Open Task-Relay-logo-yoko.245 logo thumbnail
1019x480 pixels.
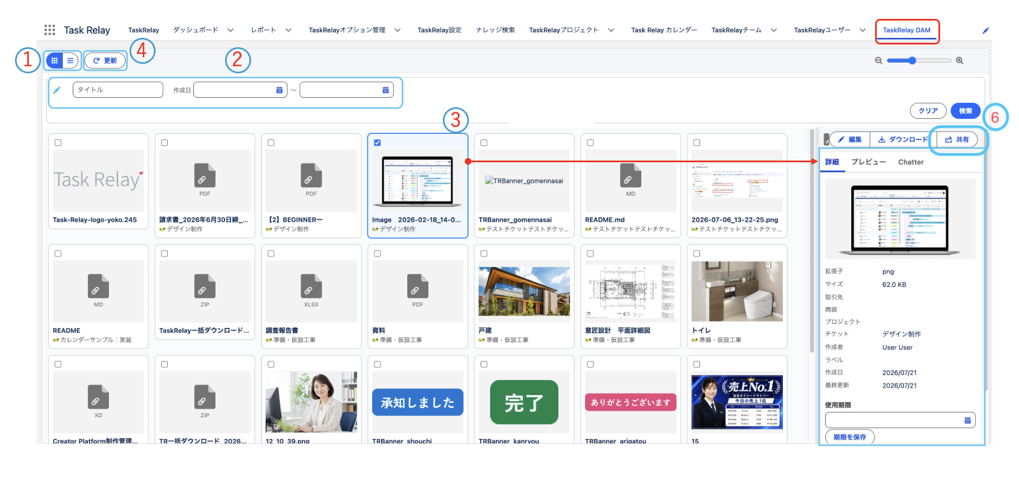[98, 180]
